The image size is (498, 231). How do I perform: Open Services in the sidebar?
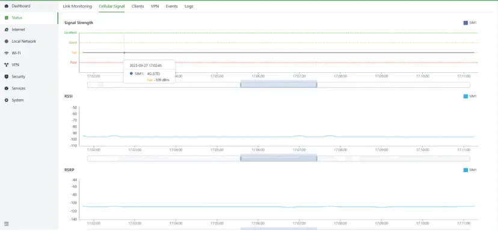(x=19, y=88)
